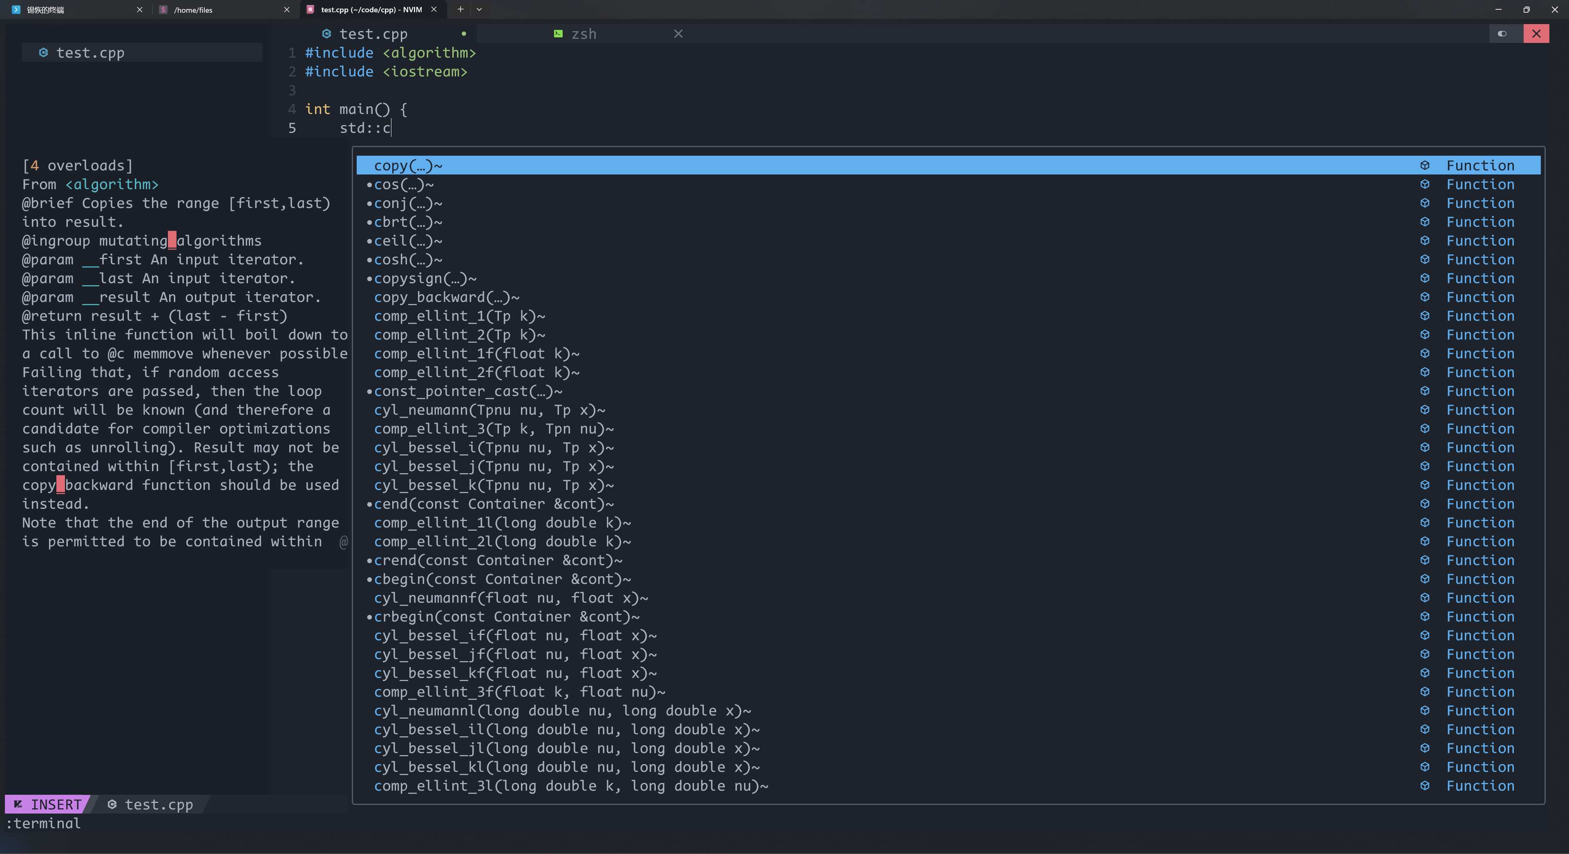Click the Vim mode icon beside INSERT

(x=19, y=804)
